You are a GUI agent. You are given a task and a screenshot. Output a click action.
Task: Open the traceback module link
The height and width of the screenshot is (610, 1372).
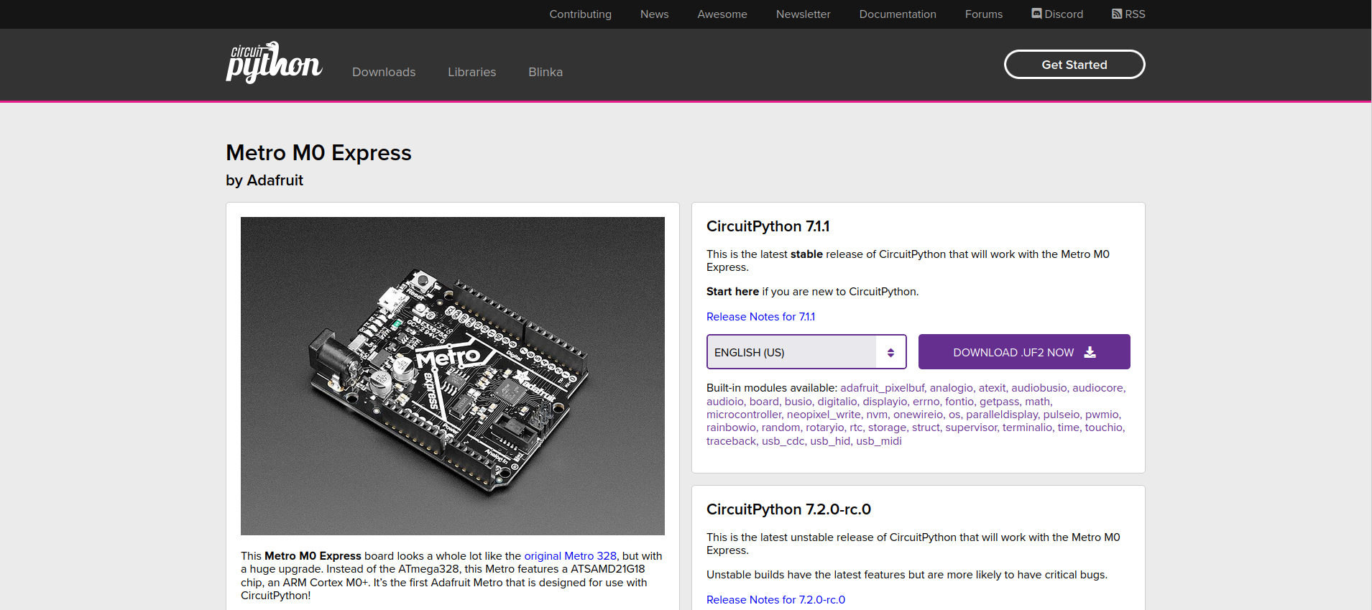pos(731,441)
